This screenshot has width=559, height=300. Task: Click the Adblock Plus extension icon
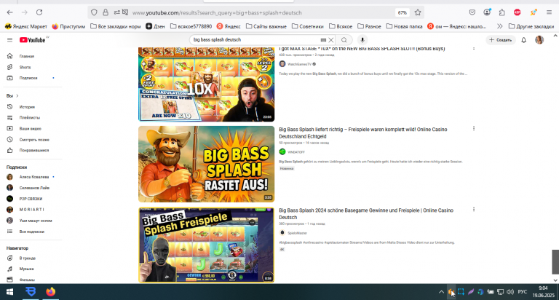coord(518,12)
